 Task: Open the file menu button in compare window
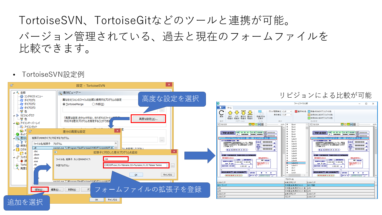tap(221, 107)
